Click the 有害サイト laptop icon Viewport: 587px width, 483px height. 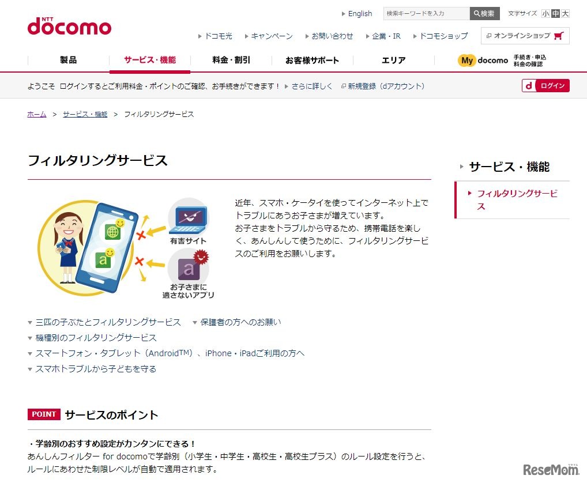[x=188, y=221]
